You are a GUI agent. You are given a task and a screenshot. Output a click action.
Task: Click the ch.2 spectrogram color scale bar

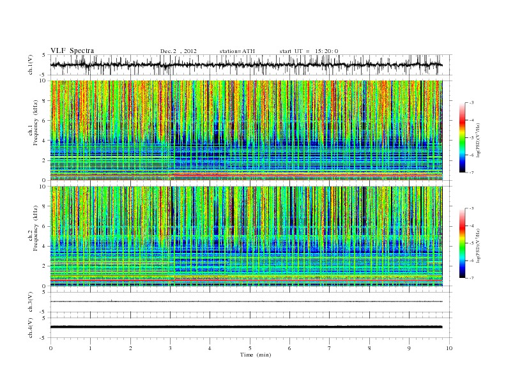pos(462,243)
